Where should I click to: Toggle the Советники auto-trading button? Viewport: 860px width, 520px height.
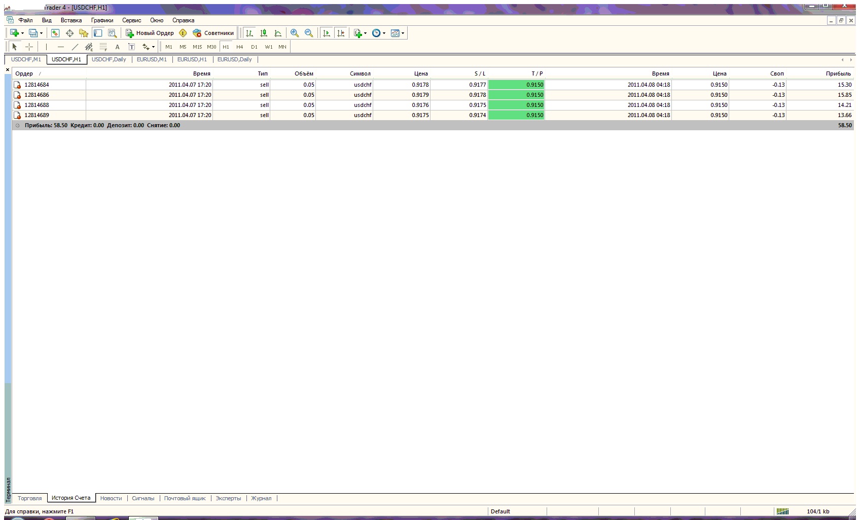coord(213,33)
